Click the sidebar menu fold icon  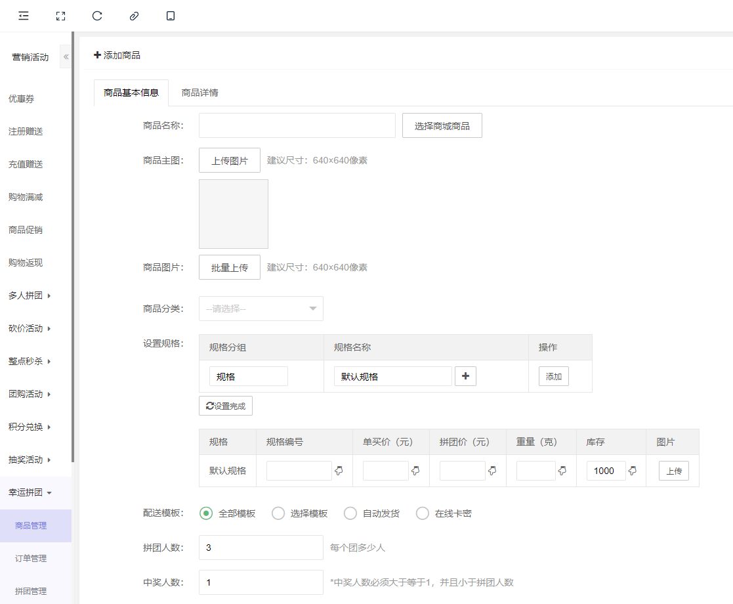point(24,16)
